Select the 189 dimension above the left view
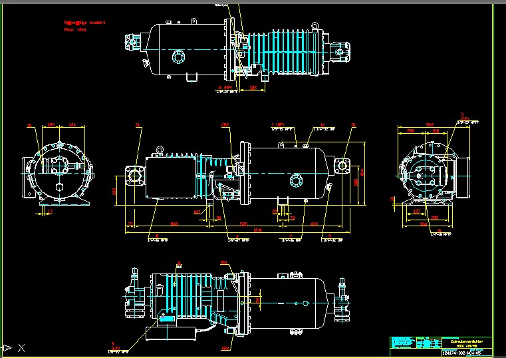 tap(51, 124)
